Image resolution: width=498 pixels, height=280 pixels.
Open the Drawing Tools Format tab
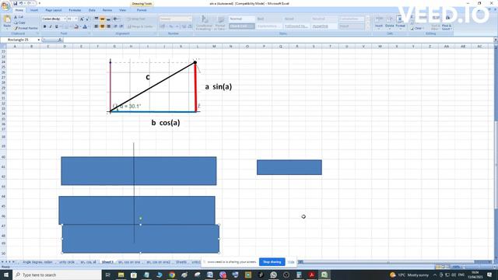(142, 10)
